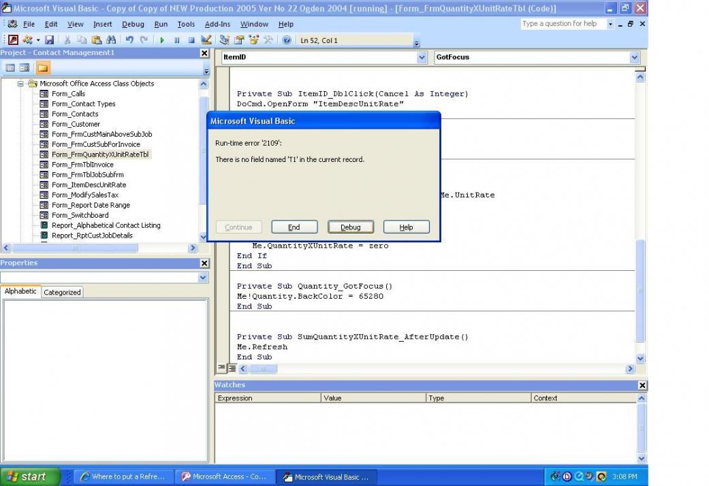Image resolution: width=709 pixels, height=486 pixels.
Task: Toggle Design Mode icon in toolbar
Action: pyautogui.click(x=206, y=40)
